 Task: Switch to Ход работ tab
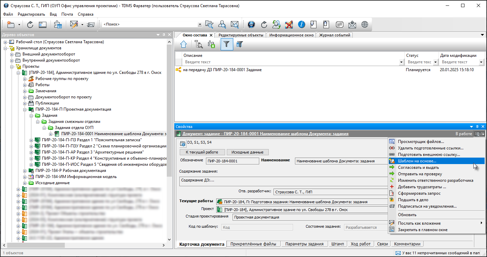coord(360,244)
